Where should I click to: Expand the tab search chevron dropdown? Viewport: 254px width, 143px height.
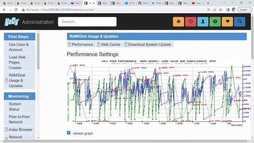coord(224,3)
